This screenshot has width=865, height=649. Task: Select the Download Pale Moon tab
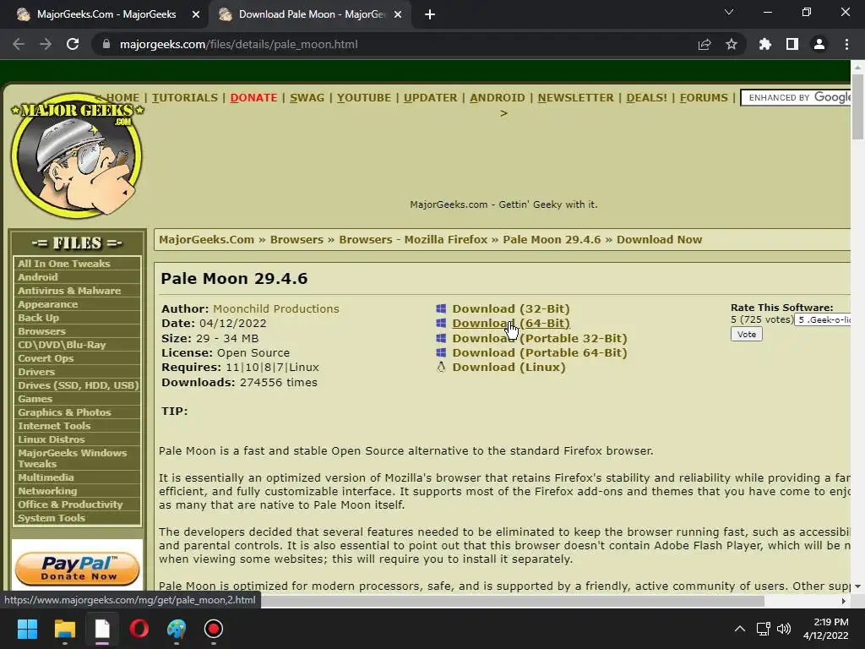(309, 14)
